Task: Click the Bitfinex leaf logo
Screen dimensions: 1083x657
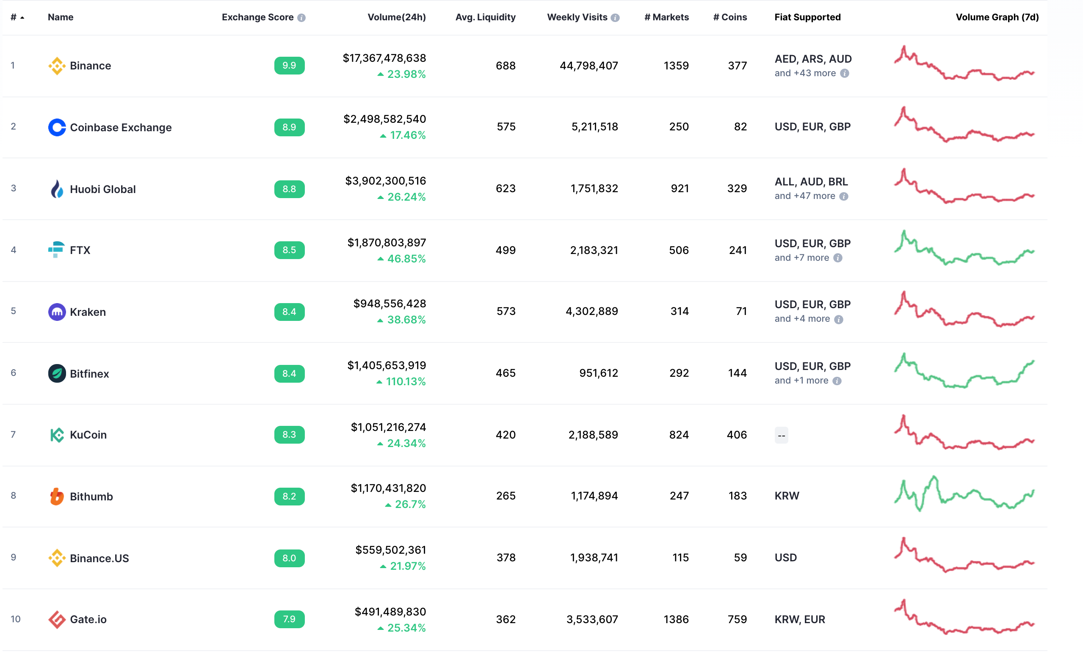Action: tap(57, 374)
